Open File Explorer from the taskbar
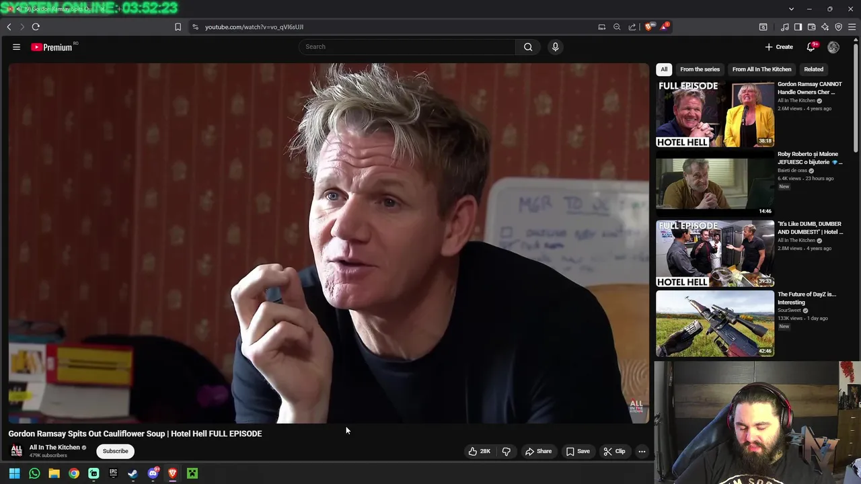861x484 pixels. [x=54, y=473]
